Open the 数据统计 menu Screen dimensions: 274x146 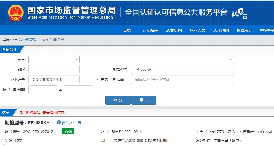244,30
